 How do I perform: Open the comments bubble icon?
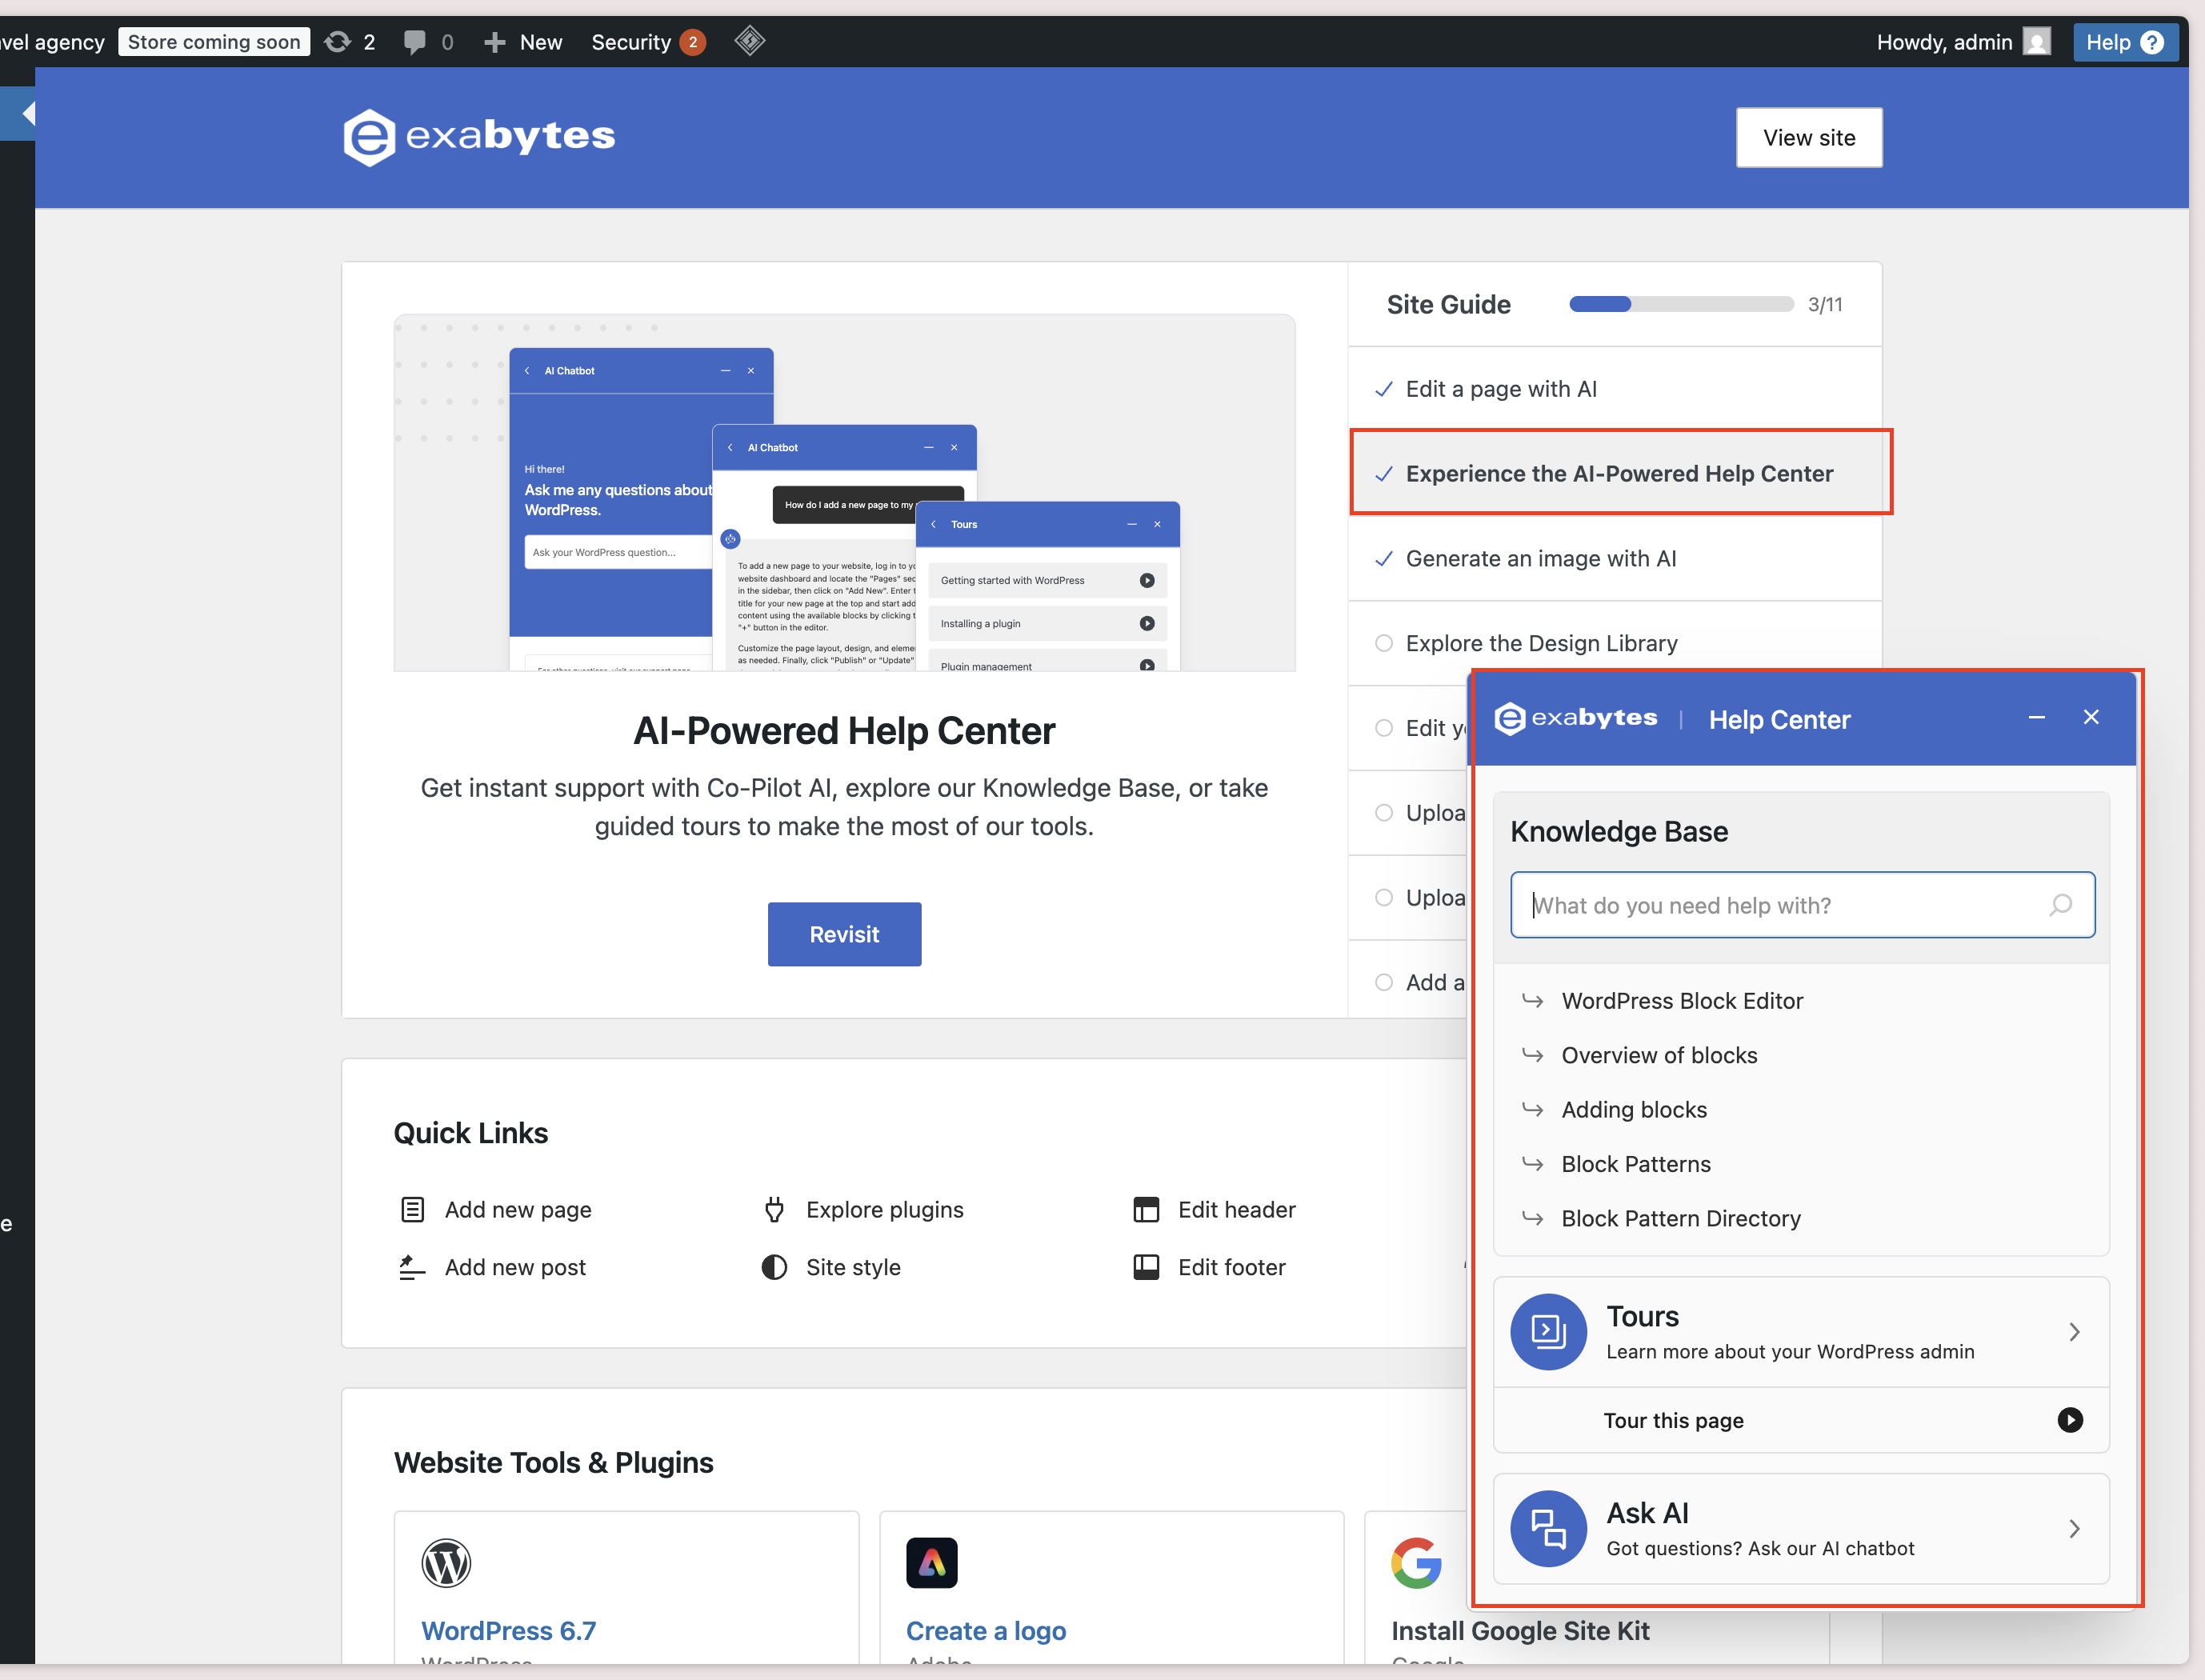click(x=414, y=42)
